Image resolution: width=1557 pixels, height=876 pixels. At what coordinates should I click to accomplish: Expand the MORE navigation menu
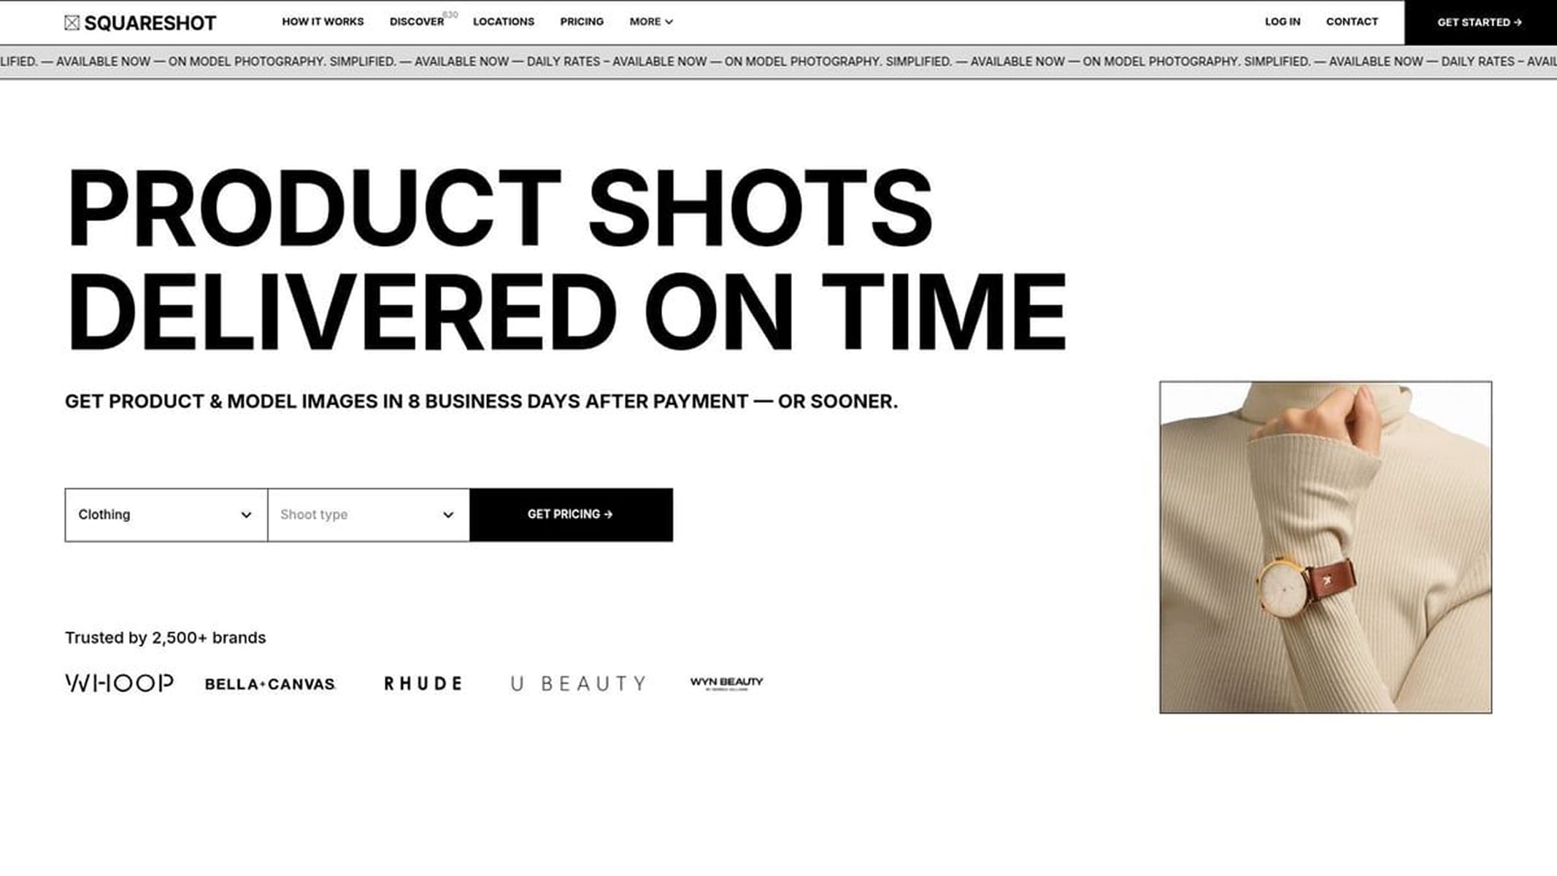pyautogui.click(x=651, y=22)
